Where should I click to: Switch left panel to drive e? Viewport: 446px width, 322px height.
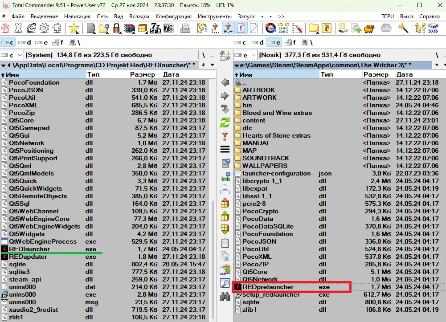point(41,42)
